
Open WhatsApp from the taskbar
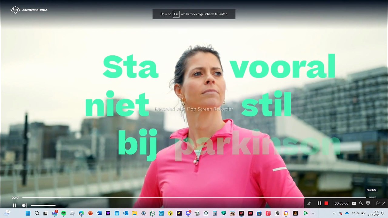(152, 213)
